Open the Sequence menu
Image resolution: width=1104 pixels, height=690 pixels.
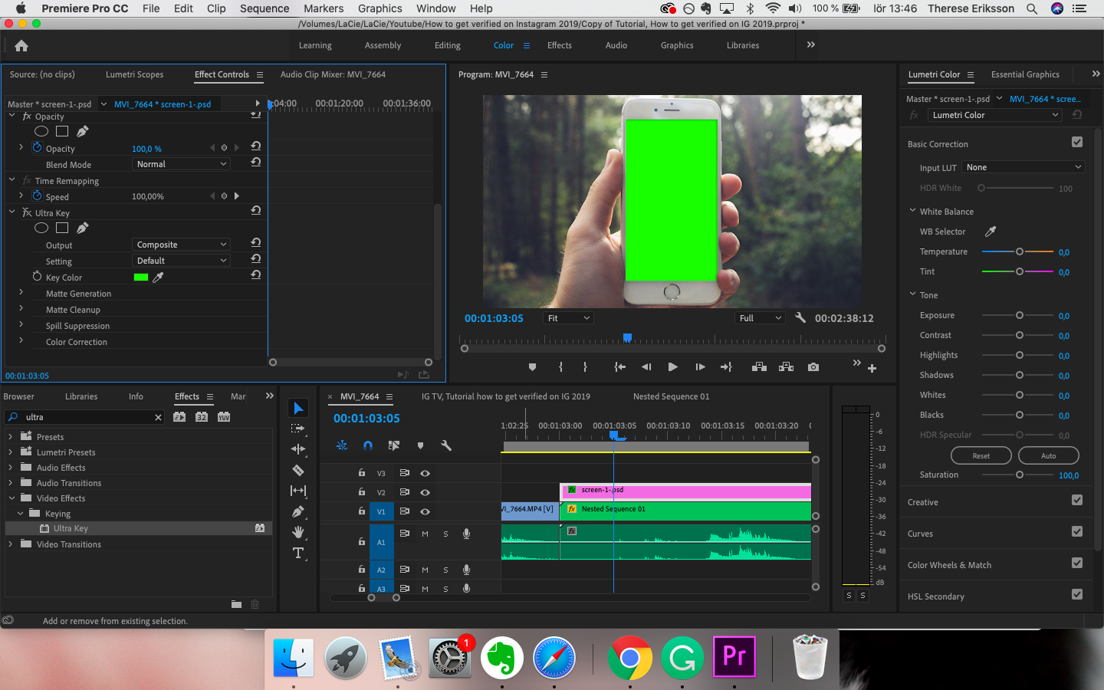coord(264,8)
